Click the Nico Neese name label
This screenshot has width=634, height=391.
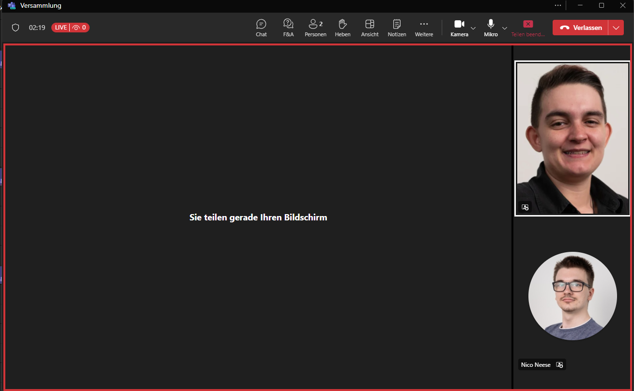(x=536, y=365)
